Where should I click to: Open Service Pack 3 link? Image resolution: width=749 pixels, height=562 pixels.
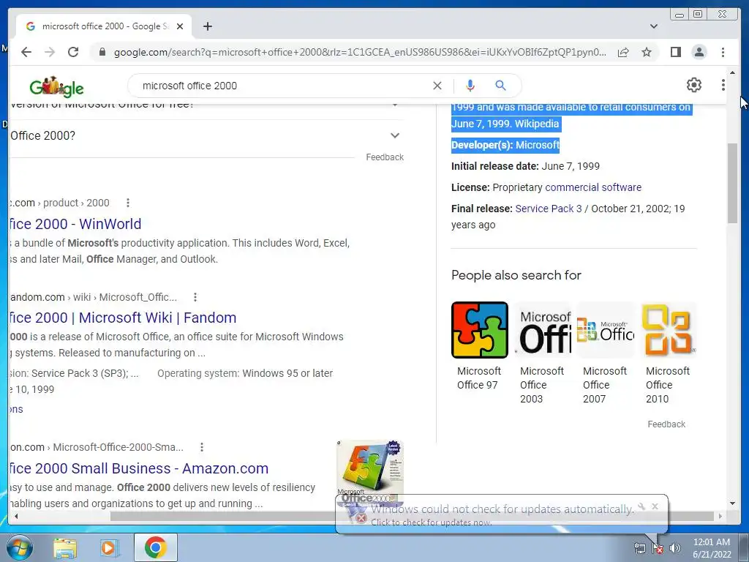(549, 209)
